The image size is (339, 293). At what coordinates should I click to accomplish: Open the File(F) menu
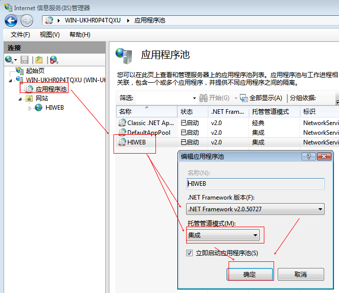(20, 35)
